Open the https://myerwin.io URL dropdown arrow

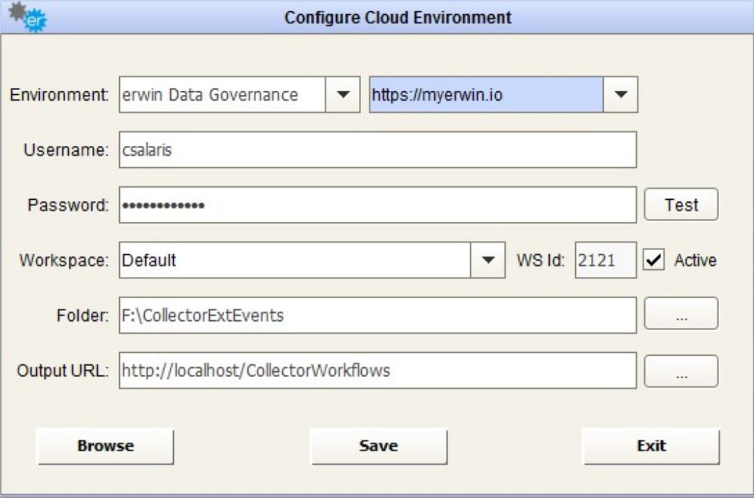point(620,95)
